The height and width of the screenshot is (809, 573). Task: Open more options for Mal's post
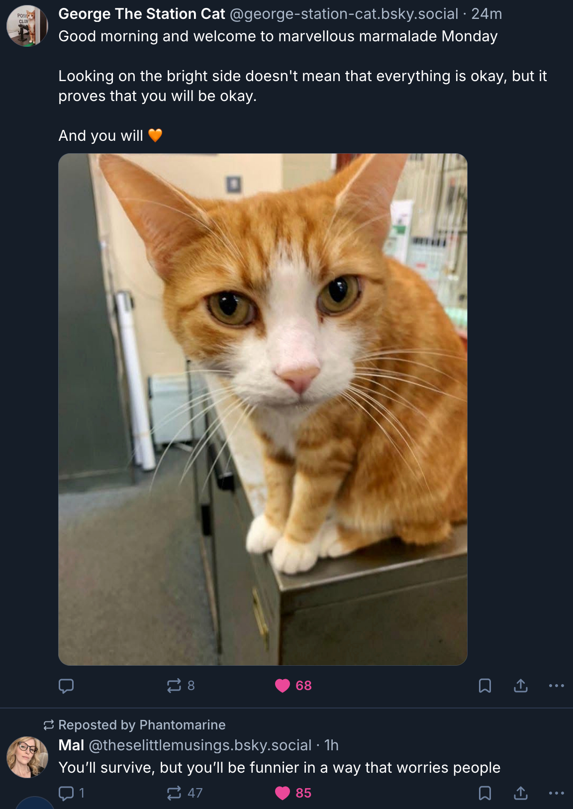[x=556, y=793]
